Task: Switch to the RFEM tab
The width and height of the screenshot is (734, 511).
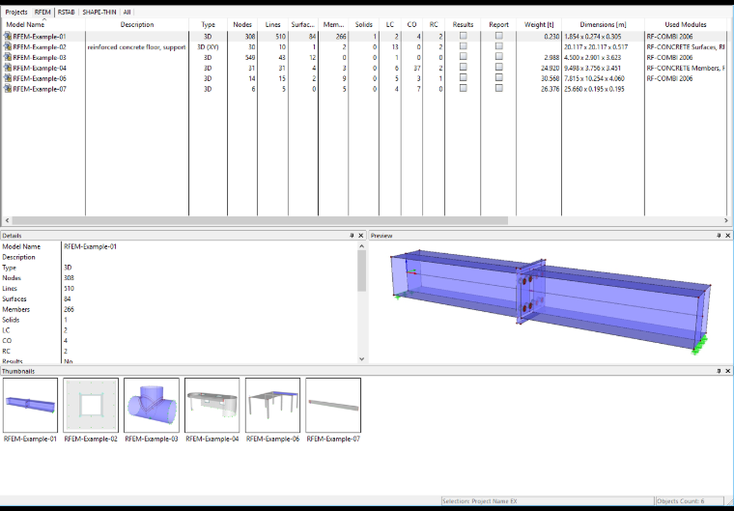Action: pos(42,13)
